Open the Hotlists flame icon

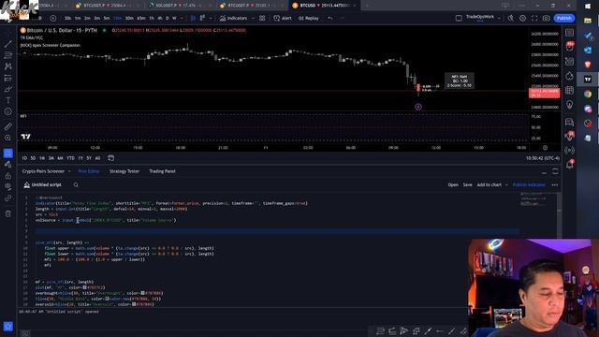coord(570,76)
